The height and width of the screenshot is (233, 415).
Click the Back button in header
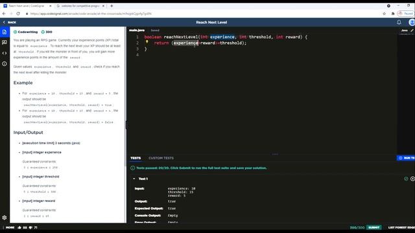[x=10, y=23]
